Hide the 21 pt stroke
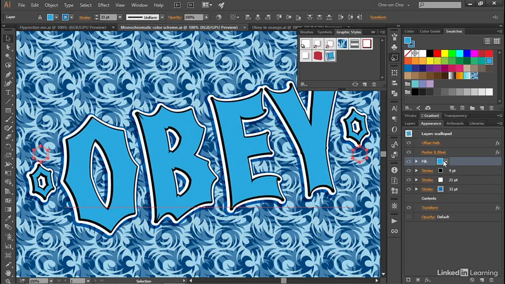This screenshot has width=505, height=284. [x=408, y=180]
